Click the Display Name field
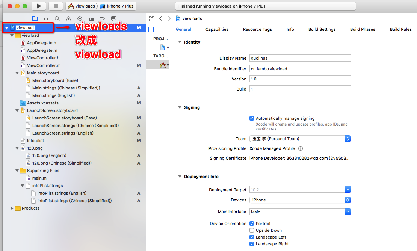This screenshot has width=417, height=251. (300, 58)
